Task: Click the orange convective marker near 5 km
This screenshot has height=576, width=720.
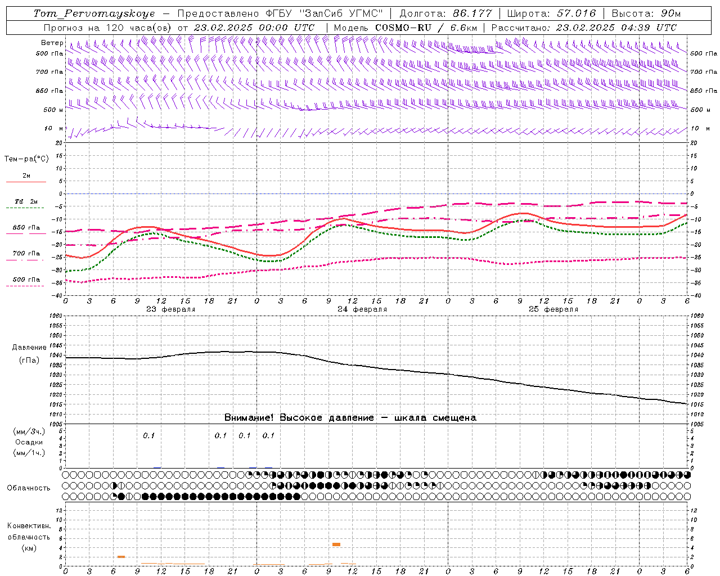Action: click(336, 544)
